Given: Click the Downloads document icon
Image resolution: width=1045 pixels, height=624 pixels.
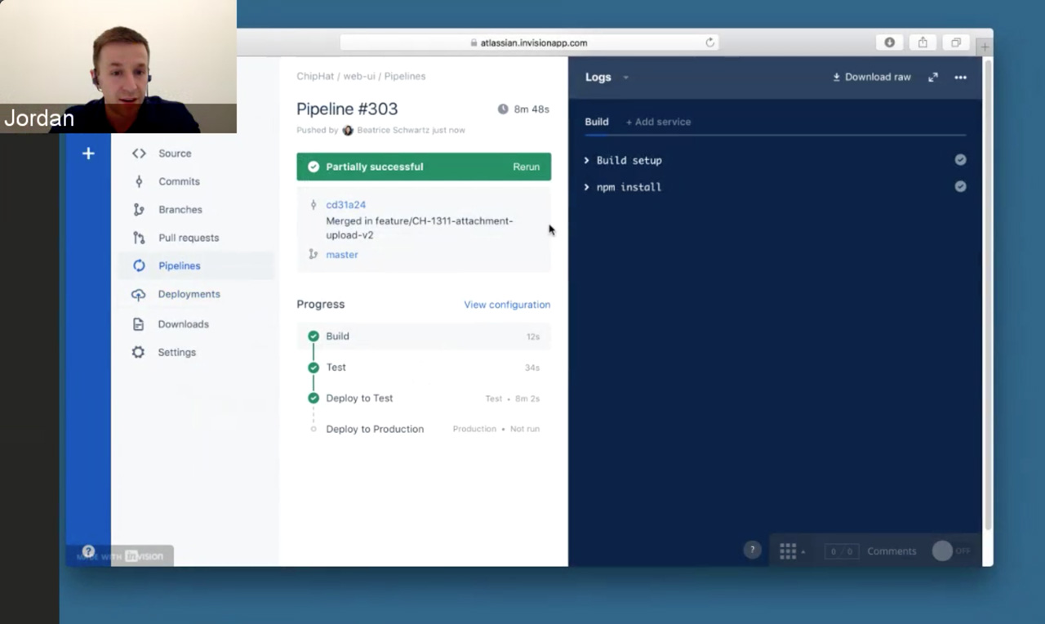Looking at the screenshot, I should 139,324.
